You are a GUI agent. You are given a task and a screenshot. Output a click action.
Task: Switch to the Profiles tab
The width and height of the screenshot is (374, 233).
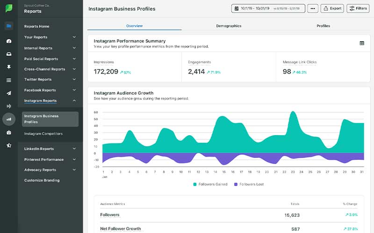coord(323,26)
